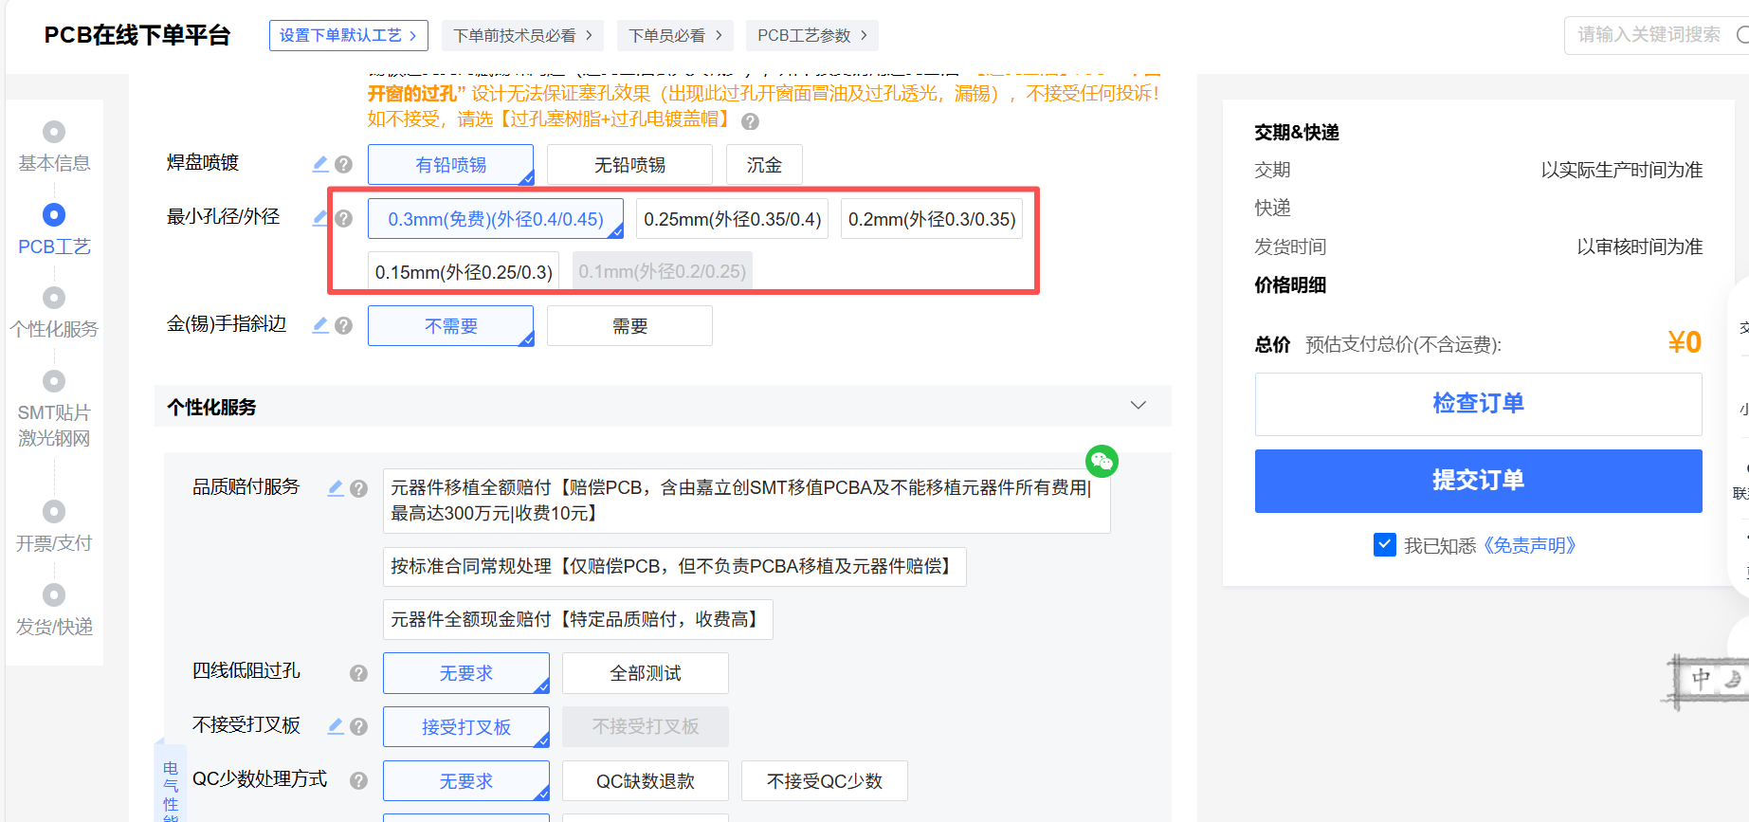Jump to 开票/支付 step in sidebar
This screenshot has width=1749, height=822.
[54, 528]
